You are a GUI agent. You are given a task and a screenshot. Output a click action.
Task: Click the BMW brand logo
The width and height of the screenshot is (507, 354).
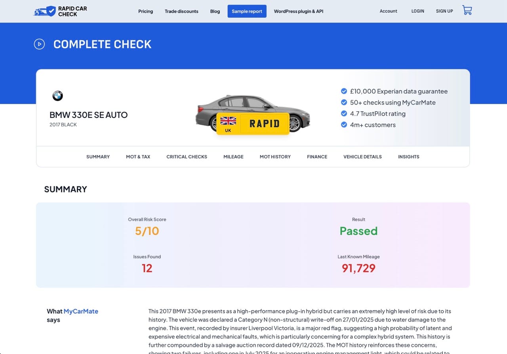(57, 96)
